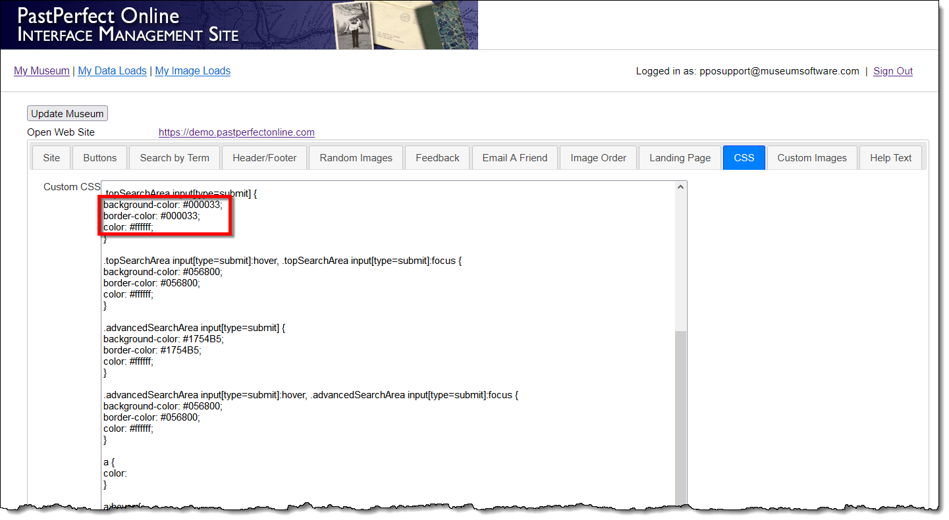Select the Random Images tab
Viewport: 949px width, 520px height.
356,158
